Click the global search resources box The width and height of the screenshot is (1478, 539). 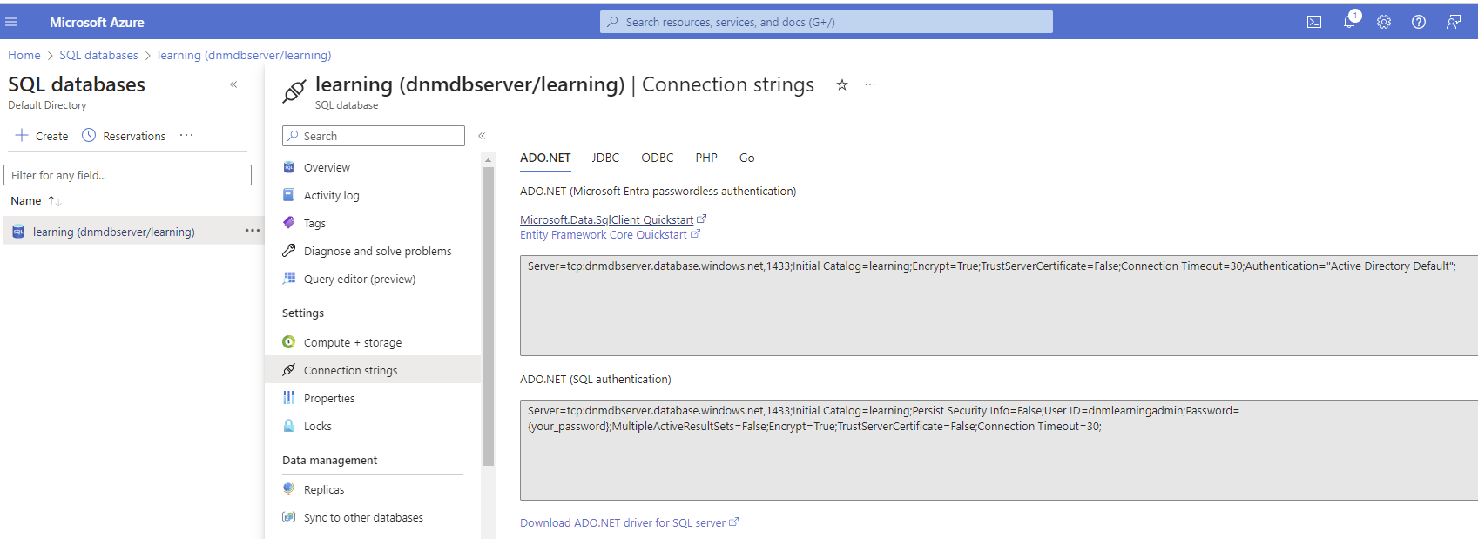pyautogui.click(x=826, y=22)
